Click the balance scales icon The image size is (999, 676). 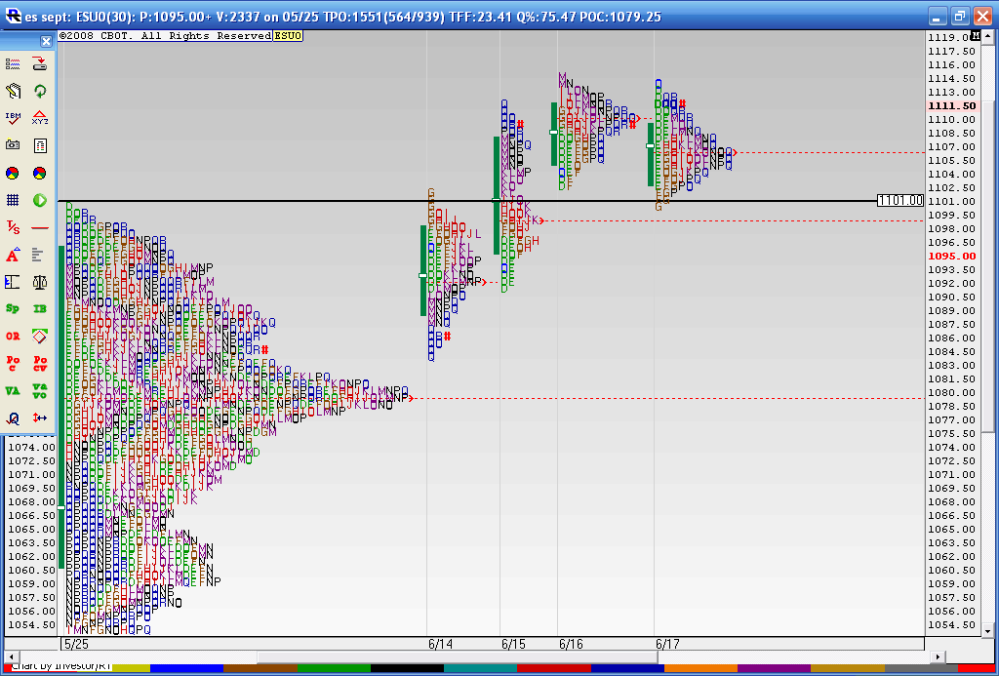click(x=39, y=281)
